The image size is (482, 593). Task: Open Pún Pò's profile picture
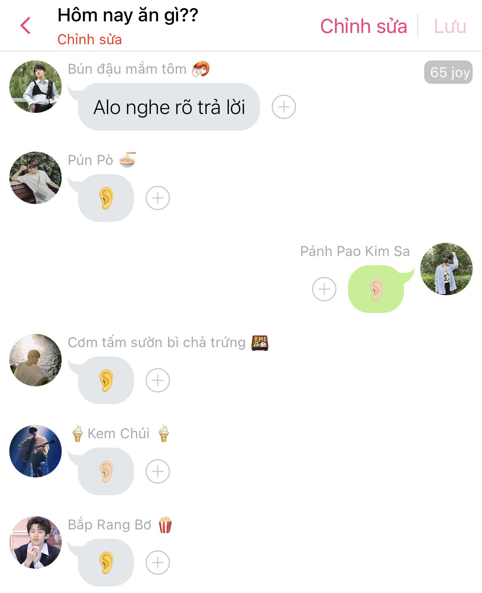click(35, 178)
